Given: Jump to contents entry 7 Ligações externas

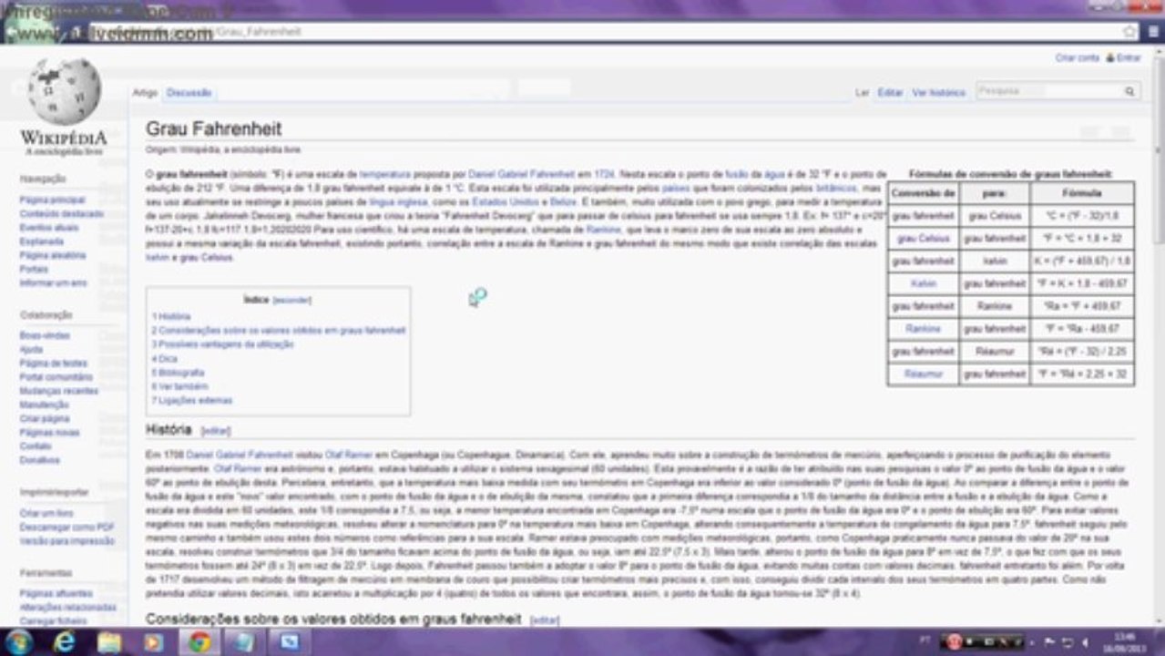Looking at the screenshot, I should click(191, 400).
